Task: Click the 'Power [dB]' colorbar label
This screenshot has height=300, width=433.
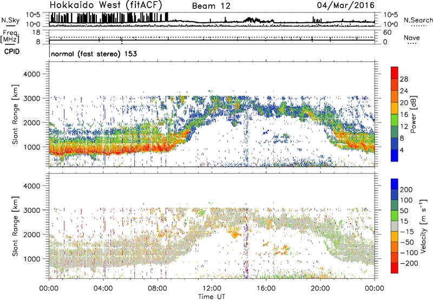Action: click(x=413, y=114)
